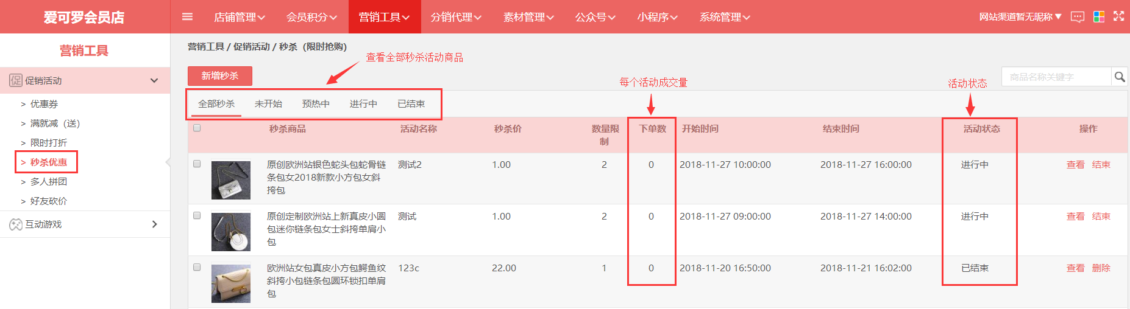Click the colorful grid apps icon
Image resolution: width=1130 pixels, height=309 pixels.
click(1099, 17)
